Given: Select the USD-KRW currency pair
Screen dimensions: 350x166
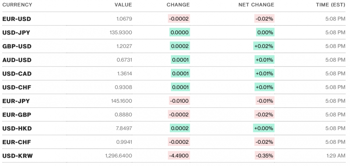Looking at the screenshot, I should [x=17, y=156].
